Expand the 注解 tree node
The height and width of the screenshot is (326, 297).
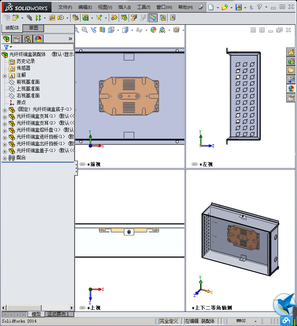5,76
